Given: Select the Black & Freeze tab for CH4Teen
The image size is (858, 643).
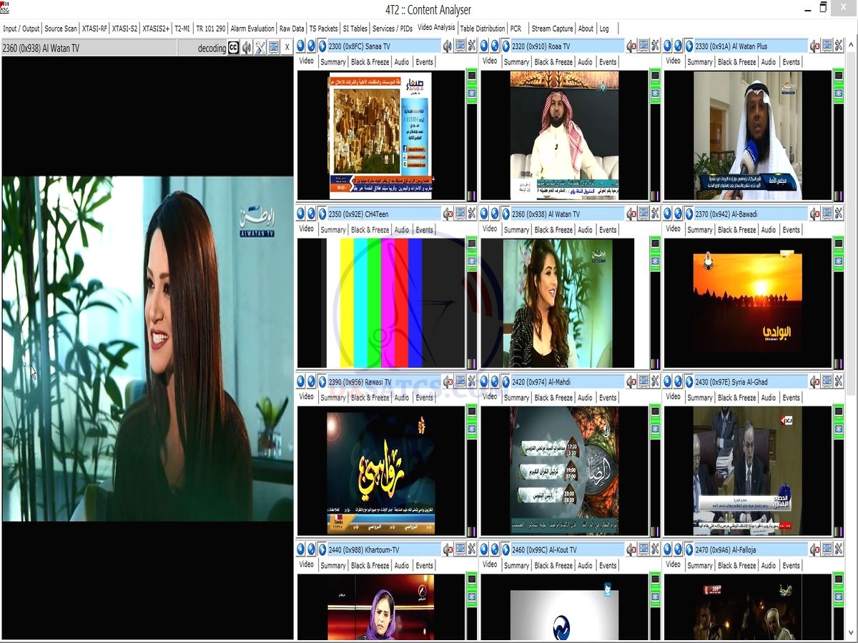Looking at the screenshot, I should [370, 229].
